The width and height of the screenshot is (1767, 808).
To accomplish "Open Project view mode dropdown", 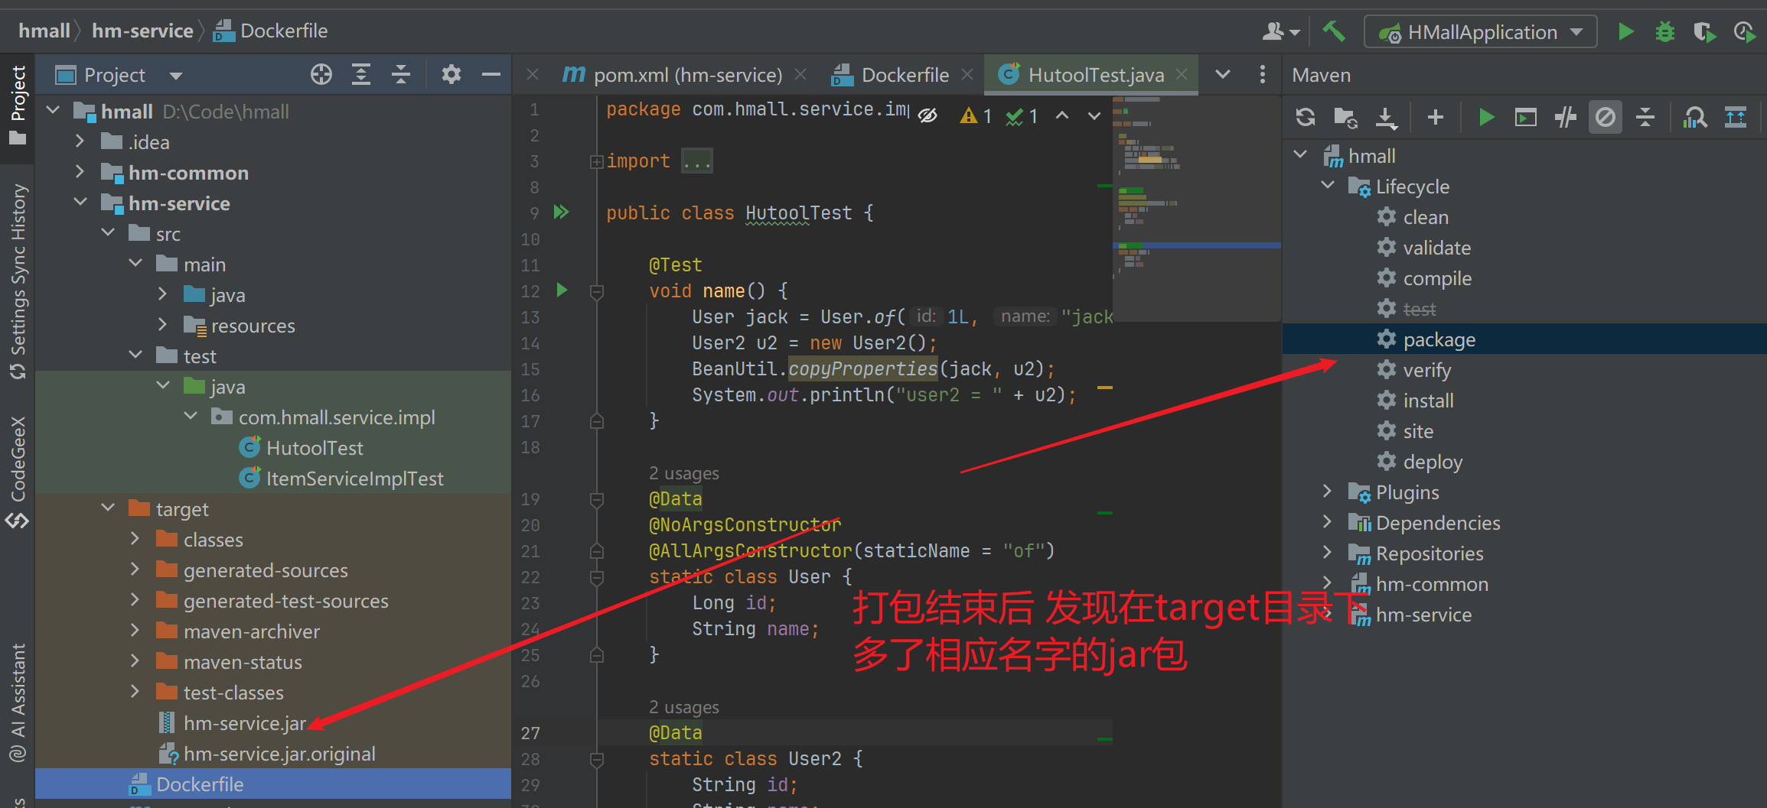I will 176,76.
